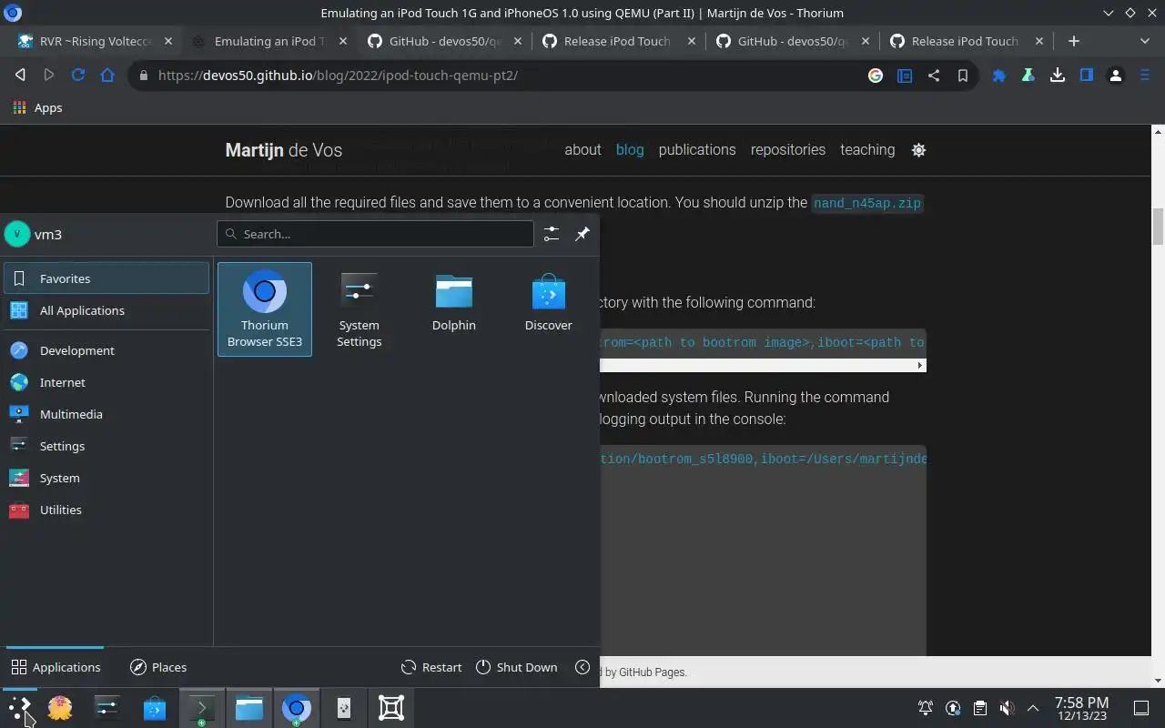
Task: Open the Settings category in launcher
Action: [x=106, y=446]
